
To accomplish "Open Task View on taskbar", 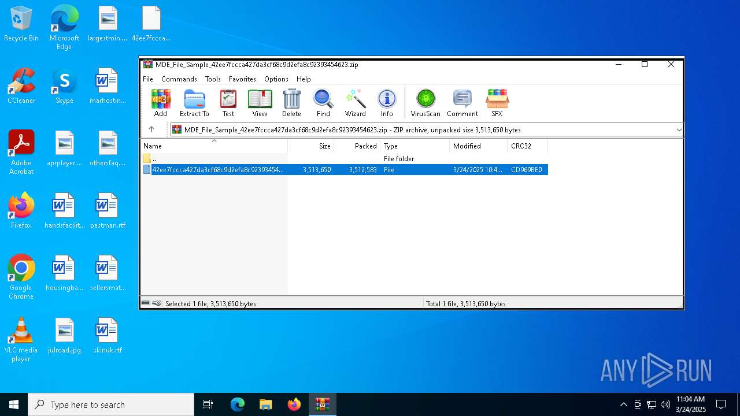I will pos(208,404).
